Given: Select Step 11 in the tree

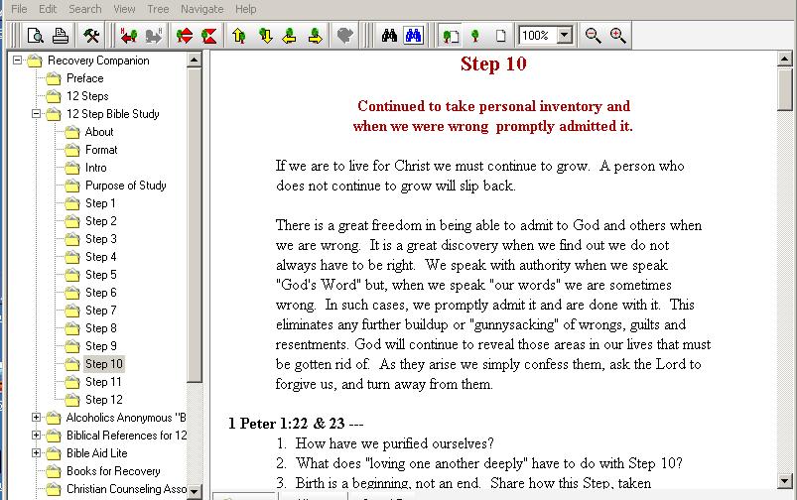Looking at the screenshot, I should coord(103,382).
